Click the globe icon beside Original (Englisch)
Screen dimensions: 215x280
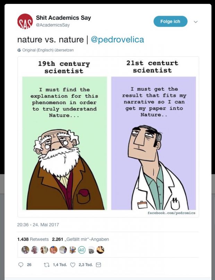tap(19, 50)
